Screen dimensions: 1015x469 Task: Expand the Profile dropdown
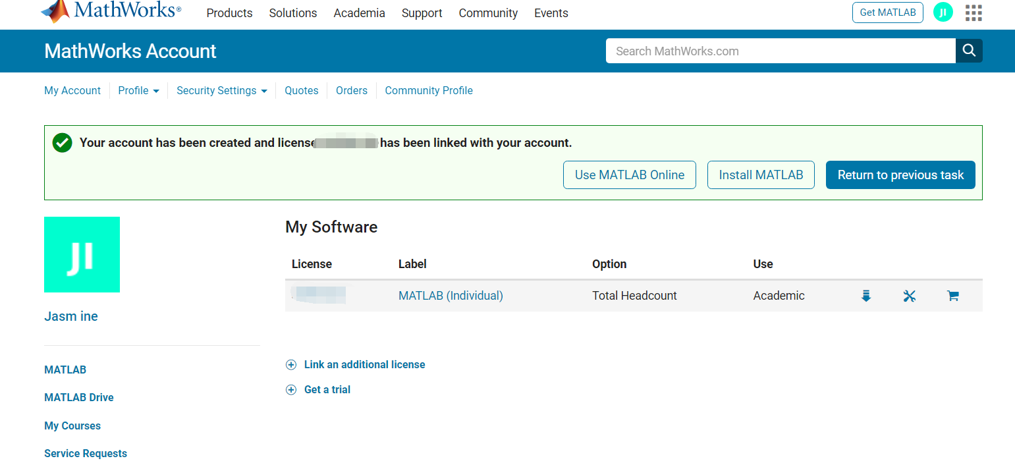[x=138, y=91]
